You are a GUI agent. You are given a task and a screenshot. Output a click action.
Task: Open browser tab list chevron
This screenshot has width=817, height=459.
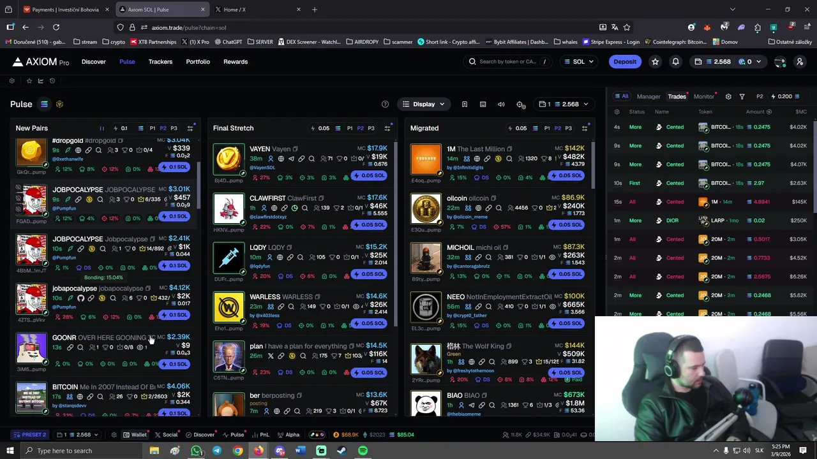(x=732, y=10)
